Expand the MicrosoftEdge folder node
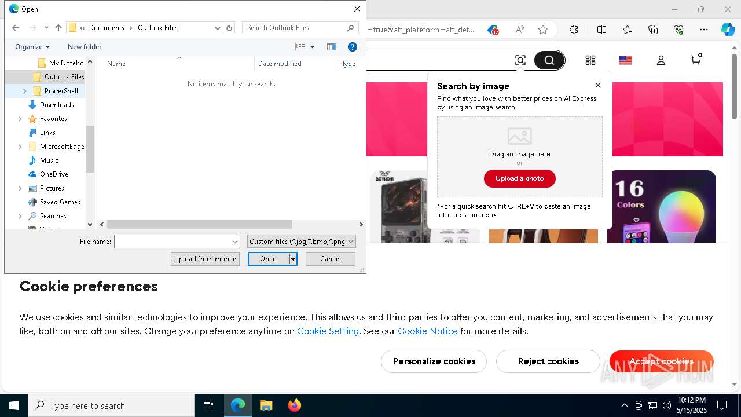 click(x=20, y=147)
